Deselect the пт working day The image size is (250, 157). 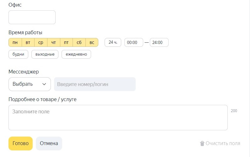pyautogui.click(x=66, y=42)
